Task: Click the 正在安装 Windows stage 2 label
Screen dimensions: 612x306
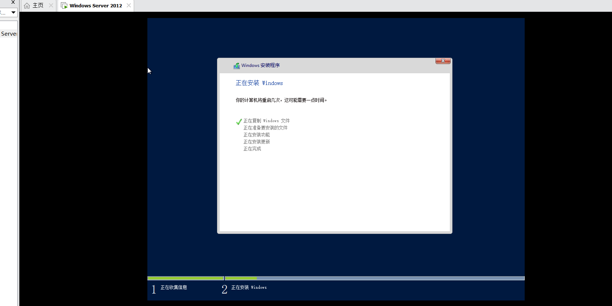Action: click(249, 288)
